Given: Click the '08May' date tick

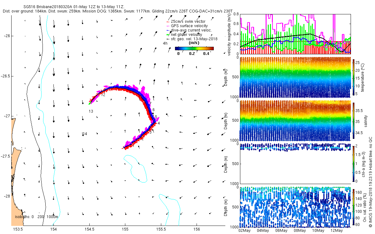Looking at the screenshot, I should coord(300,230).
